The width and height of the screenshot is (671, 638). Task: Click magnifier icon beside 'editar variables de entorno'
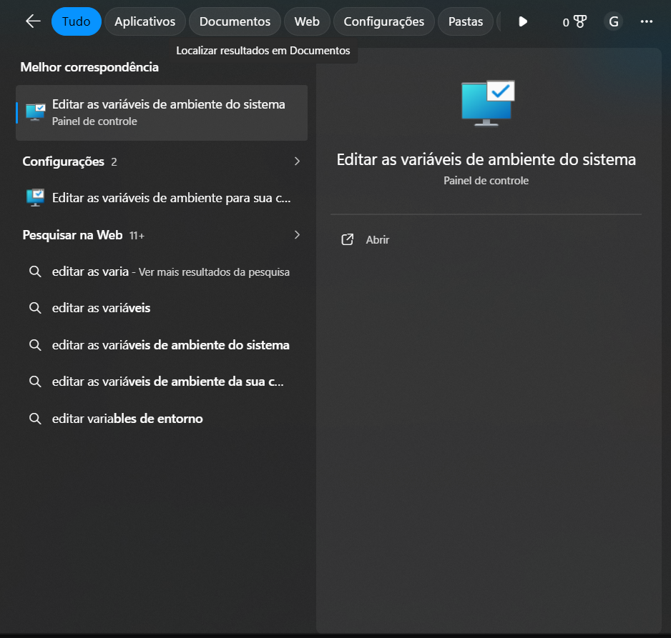pyautogui.click(x=34, y=419)
